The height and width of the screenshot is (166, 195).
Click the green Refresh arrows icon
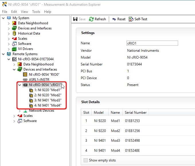click(x=91, y=19)
